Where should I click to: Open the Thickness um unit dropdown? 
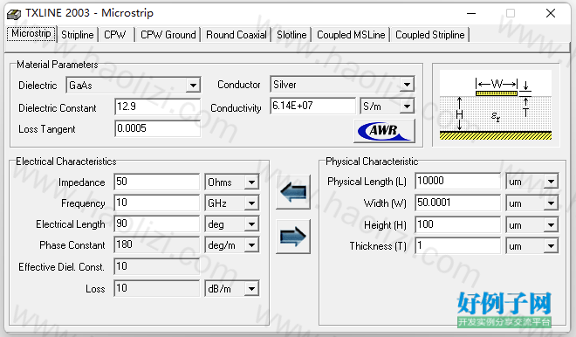[x=551, y=246]
